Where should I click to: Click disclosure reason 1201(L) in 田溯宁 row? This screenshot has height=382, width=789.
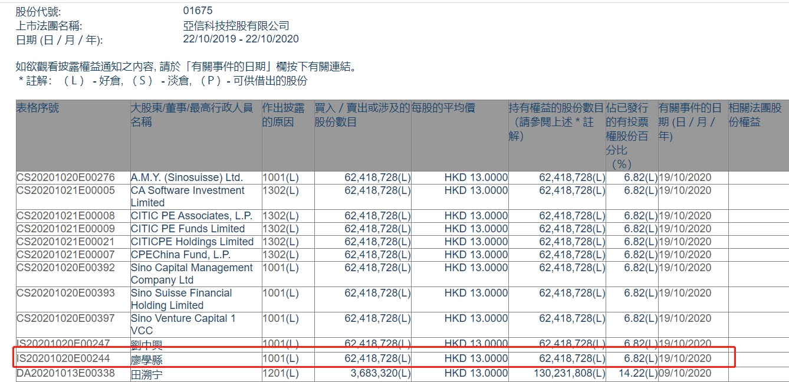(281, 374)
